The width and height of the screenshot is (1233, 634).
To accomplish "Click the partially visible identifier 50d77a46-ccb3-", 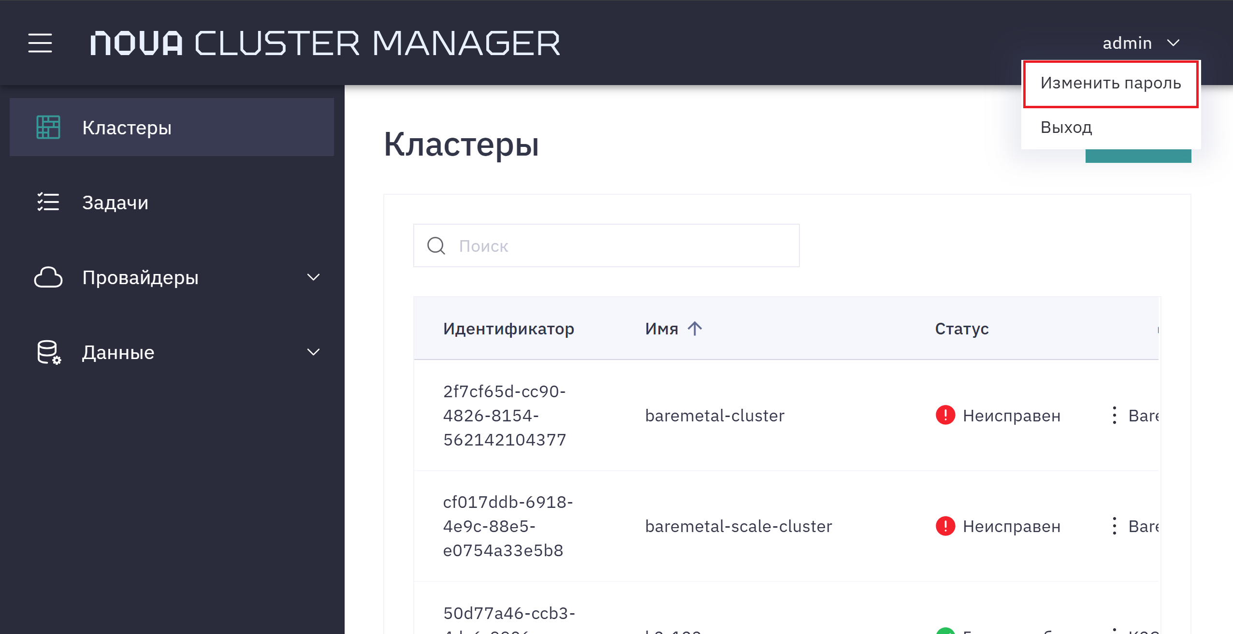I will [509, 613].
